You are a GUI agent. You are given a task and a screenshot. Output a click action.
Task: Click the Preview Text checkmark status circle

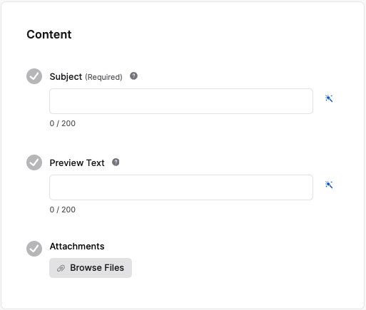pyautogui.click(x=34, y=162)
